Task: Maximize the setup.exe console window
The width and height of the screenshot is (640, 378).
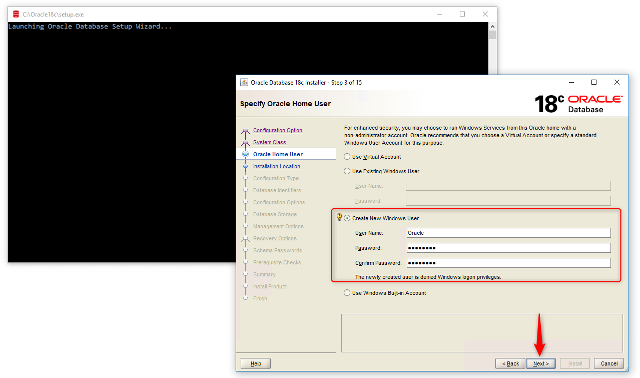Action: (462, 14)
